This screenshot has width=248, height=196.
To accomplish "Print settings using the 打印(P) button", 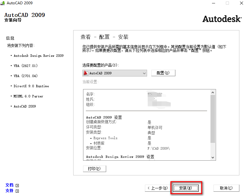I will [x=94, y=169].
